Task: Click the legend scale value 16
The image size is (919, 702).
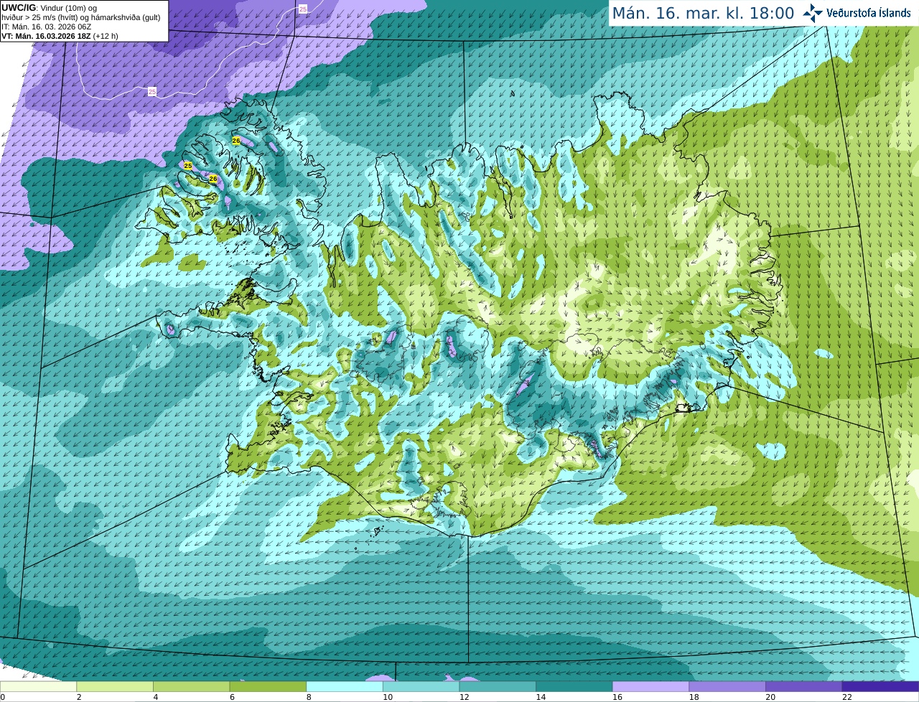Action: [617, 697]
